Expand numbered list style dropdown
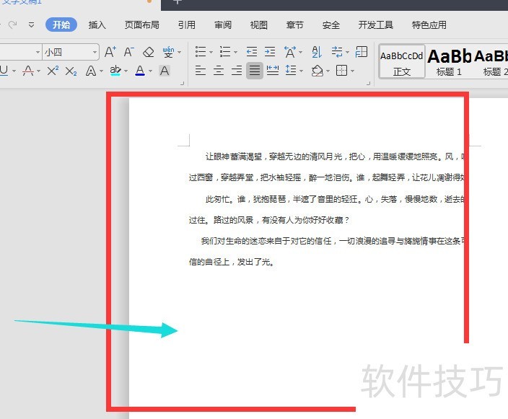Screen dimensions: 508x419 [x=235, y=52]
